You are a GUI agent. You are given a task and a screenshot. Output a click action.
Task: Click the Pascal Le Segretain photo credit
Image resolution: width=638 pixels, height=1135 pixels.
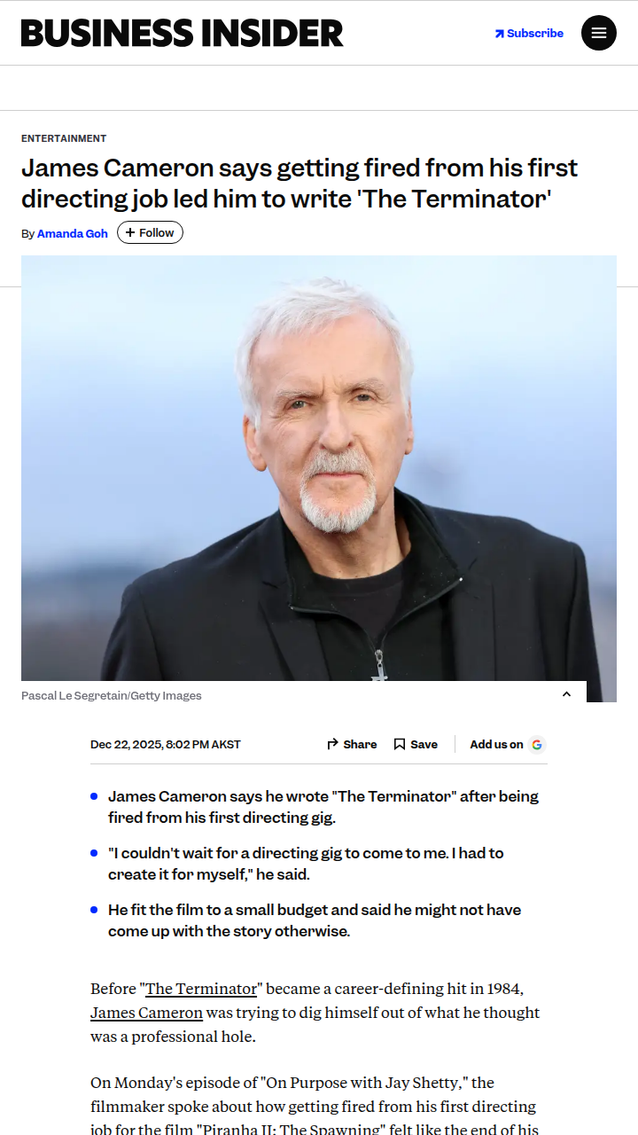[112, 696]
